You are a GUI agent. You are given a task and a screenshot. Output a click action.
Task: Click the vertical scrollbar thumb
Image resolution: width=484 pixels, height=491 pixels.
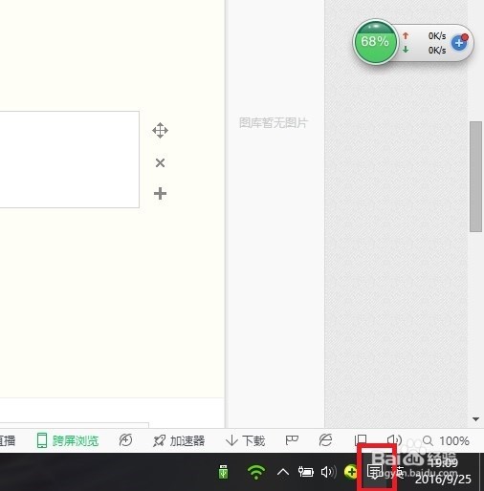click(x=475, y=177)
